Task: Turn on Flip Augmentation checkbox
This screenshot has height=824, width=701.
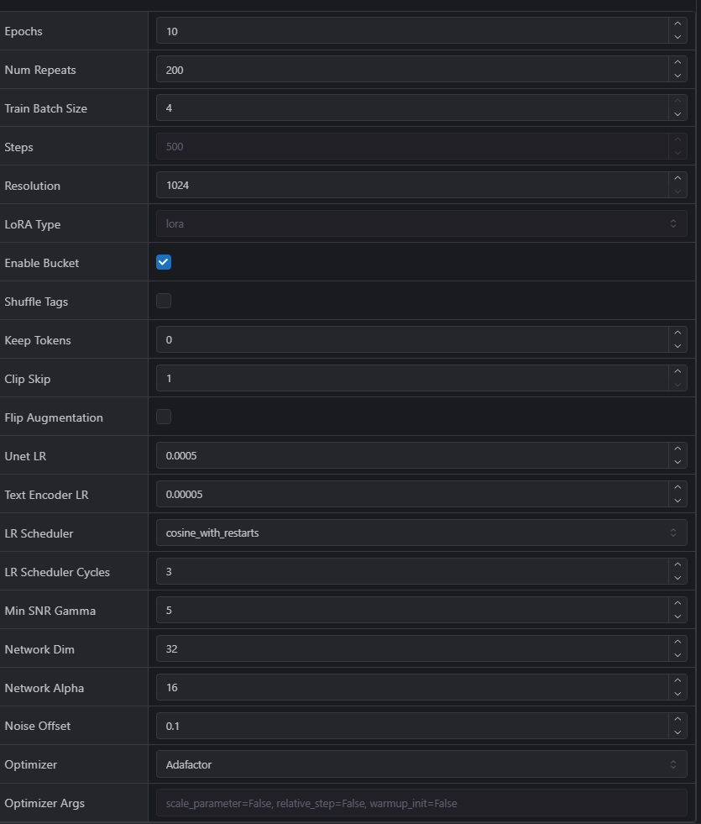Action: coord(164,417)
